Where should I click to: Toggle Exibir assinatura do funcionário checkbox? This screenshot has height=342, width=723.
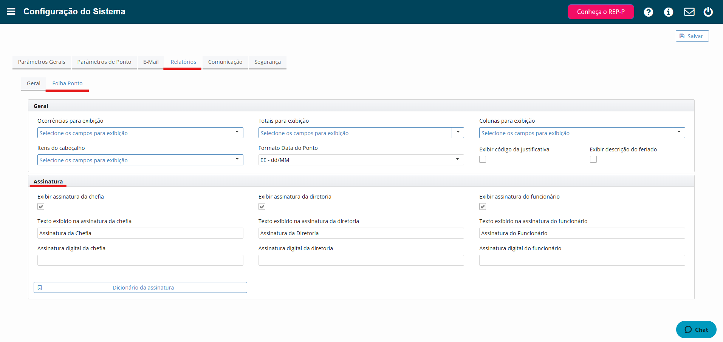coord(483,206)
